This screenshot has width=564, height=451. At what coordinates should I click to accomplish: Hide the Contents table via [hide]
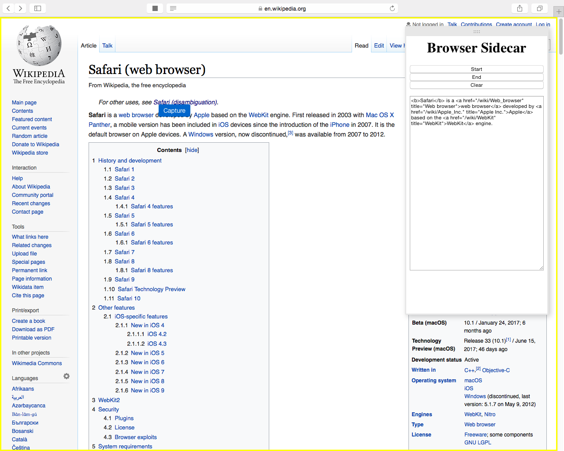pos(192,150)
